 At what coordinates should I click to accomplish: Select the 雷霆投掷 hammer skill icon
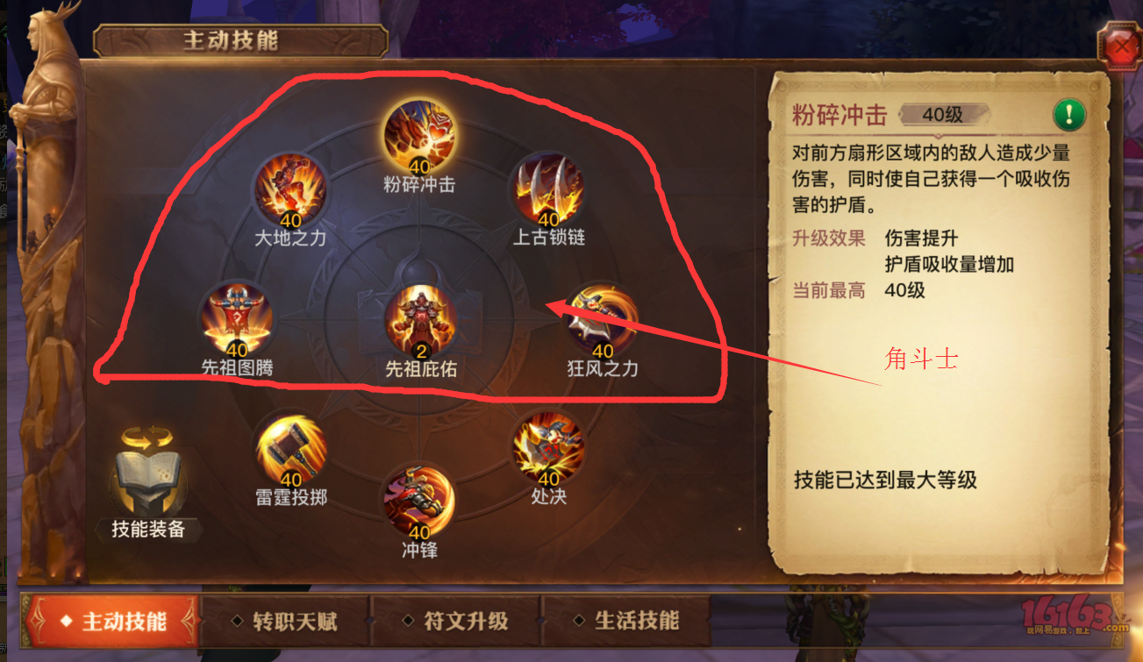[x=291, y=451]
